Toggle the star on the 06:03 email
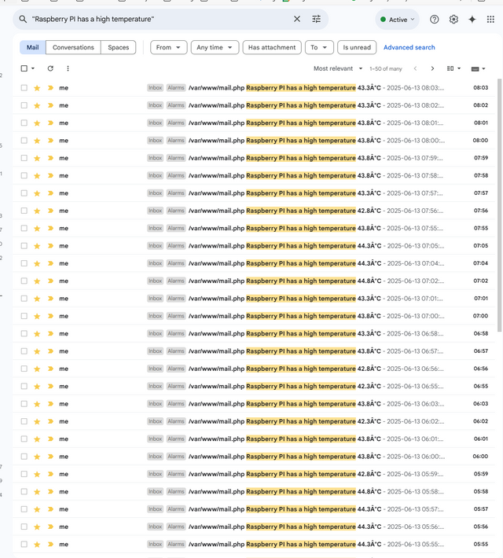 [x=37, y=404]
